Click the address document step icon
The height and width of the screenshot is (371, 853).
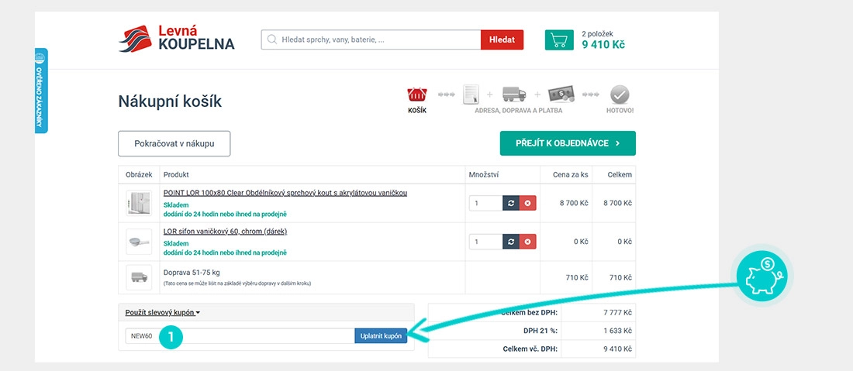pos(471,94)
